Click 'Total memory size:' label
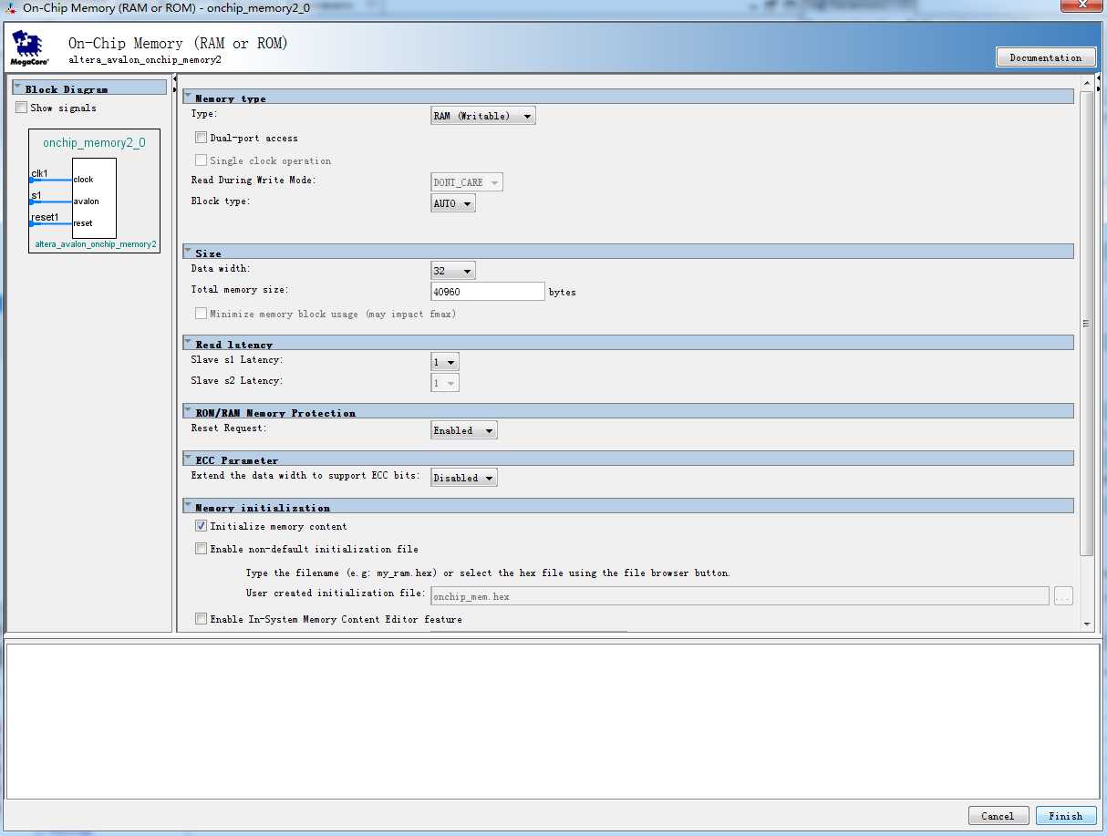Image resolution: width=1107 pixels, height=836 pixels. 240,289
